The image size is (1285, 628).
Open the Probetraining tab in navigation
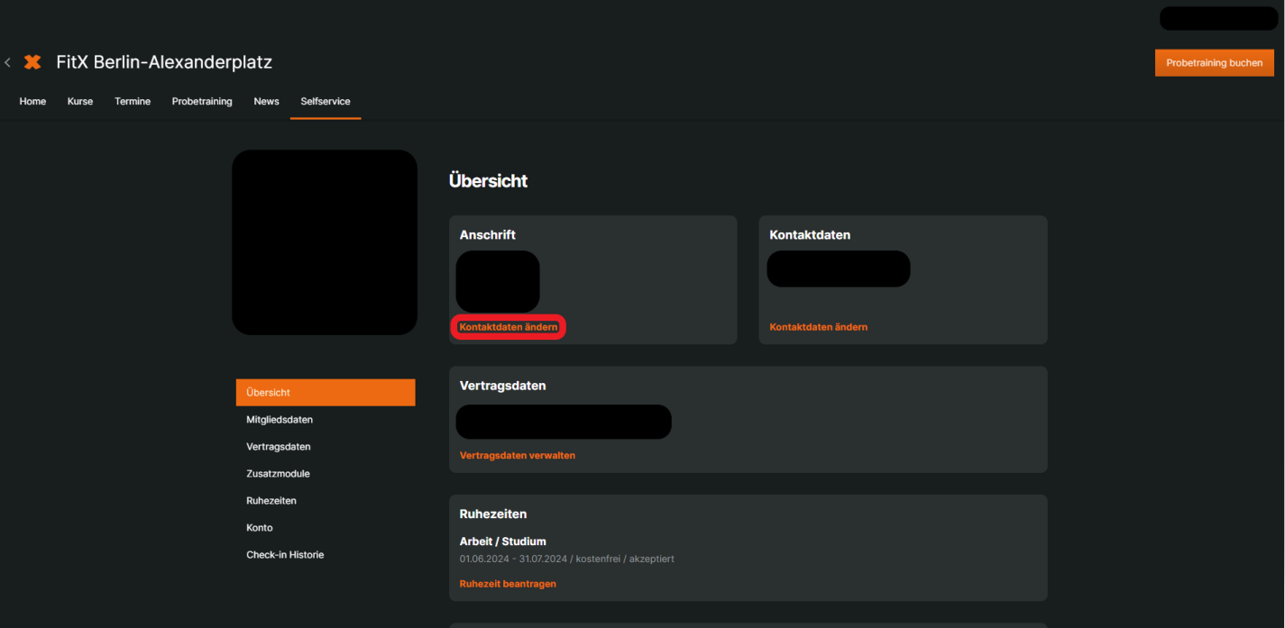(202, 102)
